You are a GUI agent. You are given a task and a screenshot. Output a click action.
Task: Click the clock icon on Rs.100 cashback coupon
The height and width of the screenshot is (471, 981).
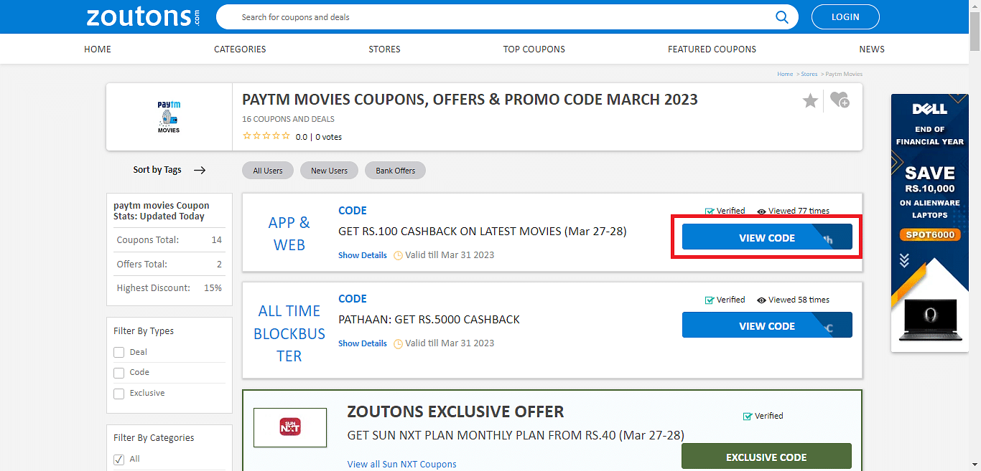(x=399, y=255)
